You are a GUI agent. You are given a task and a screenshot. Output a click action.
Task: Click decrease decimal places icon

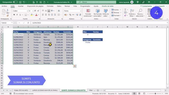[x=80, y=15]
